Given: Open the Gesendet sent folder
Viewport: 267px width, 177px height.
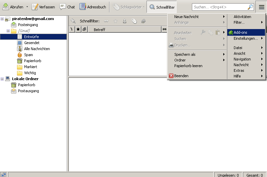Looking at the screenshot, I should 32,43.
